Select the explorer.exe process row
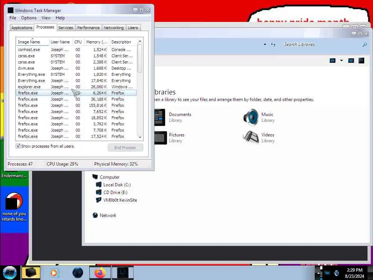The width and height of the screenshot is (373, 280). tap(76, 87)
